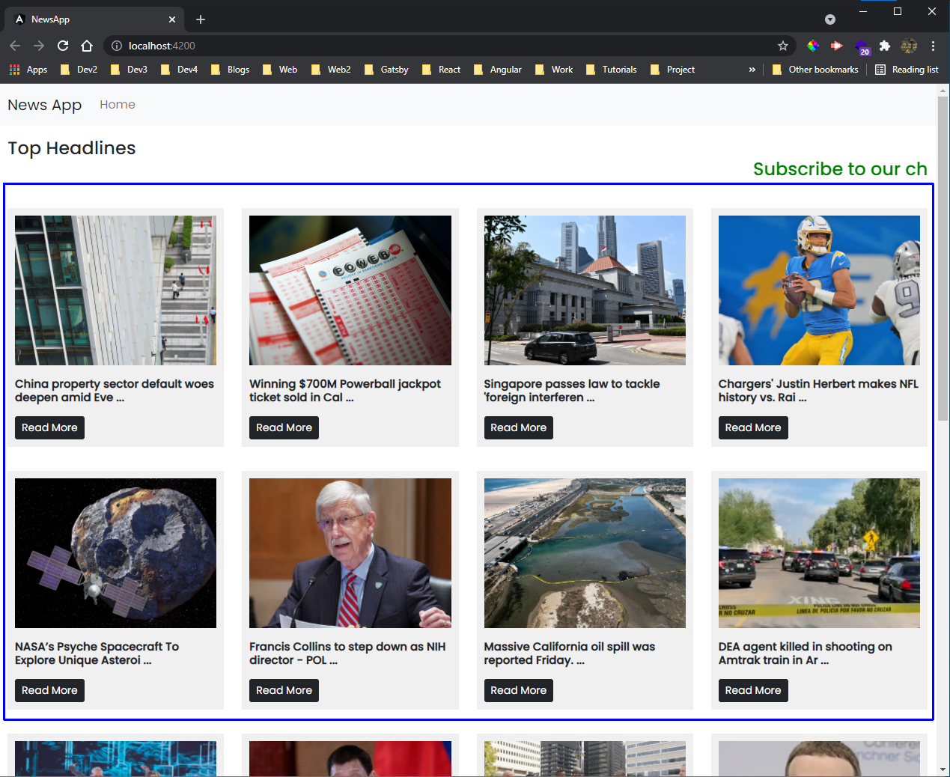Reload the localhost page
Screen dimensions: 950x777
point(63,46)
